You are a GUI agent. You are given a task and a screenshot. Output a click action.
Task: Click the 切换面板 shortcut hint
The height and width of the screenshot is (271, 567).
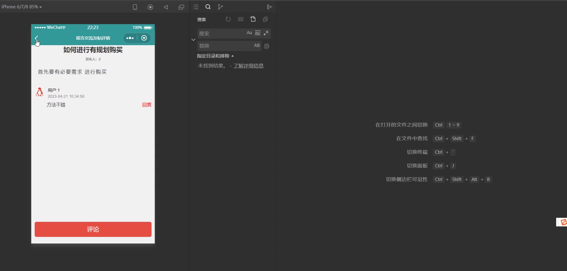coord(417,166)
